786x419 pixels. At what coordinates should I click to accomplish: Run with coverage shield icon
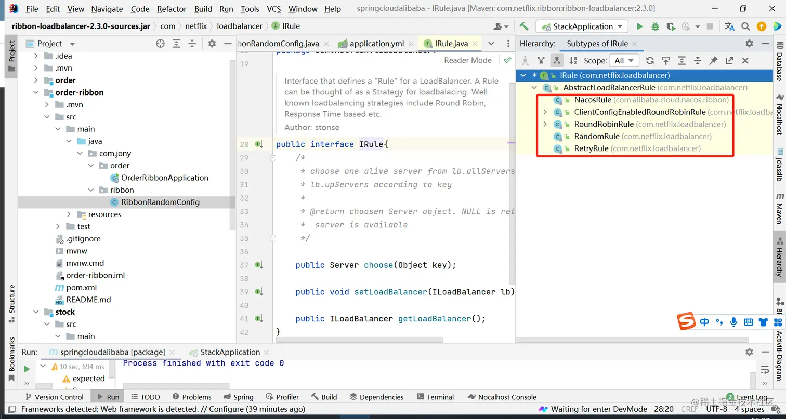pyautogui.click(x=671, y=26)
